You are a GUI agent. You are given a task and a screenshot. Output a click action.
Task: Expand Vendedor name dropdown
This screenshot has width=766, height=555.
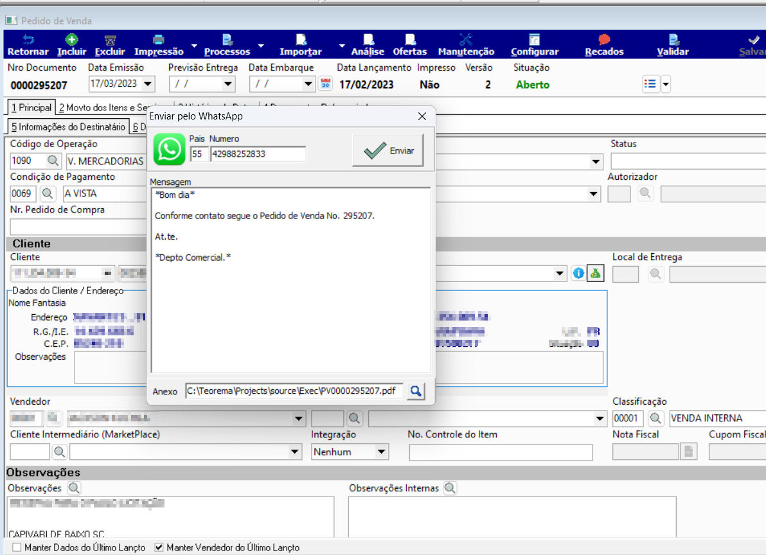tap(298, 419)
